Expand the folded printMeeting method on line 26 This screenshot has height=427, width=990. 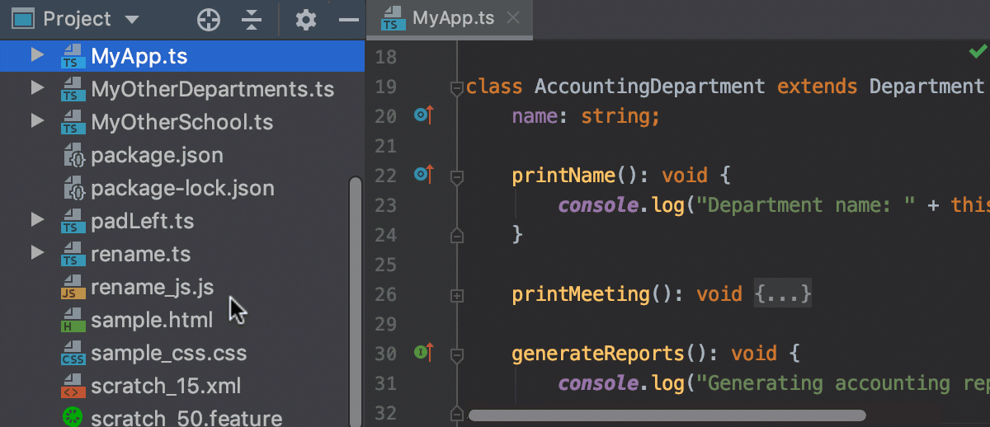click(456, 294)
